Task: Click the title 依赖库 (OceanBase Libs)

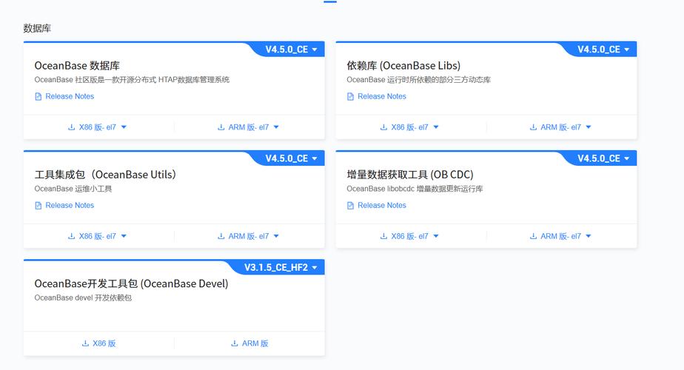Action: [403, 66]
